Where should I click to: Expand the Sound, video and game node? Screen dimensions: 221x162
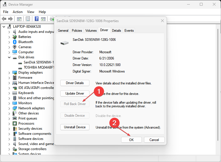click(9, 144)
